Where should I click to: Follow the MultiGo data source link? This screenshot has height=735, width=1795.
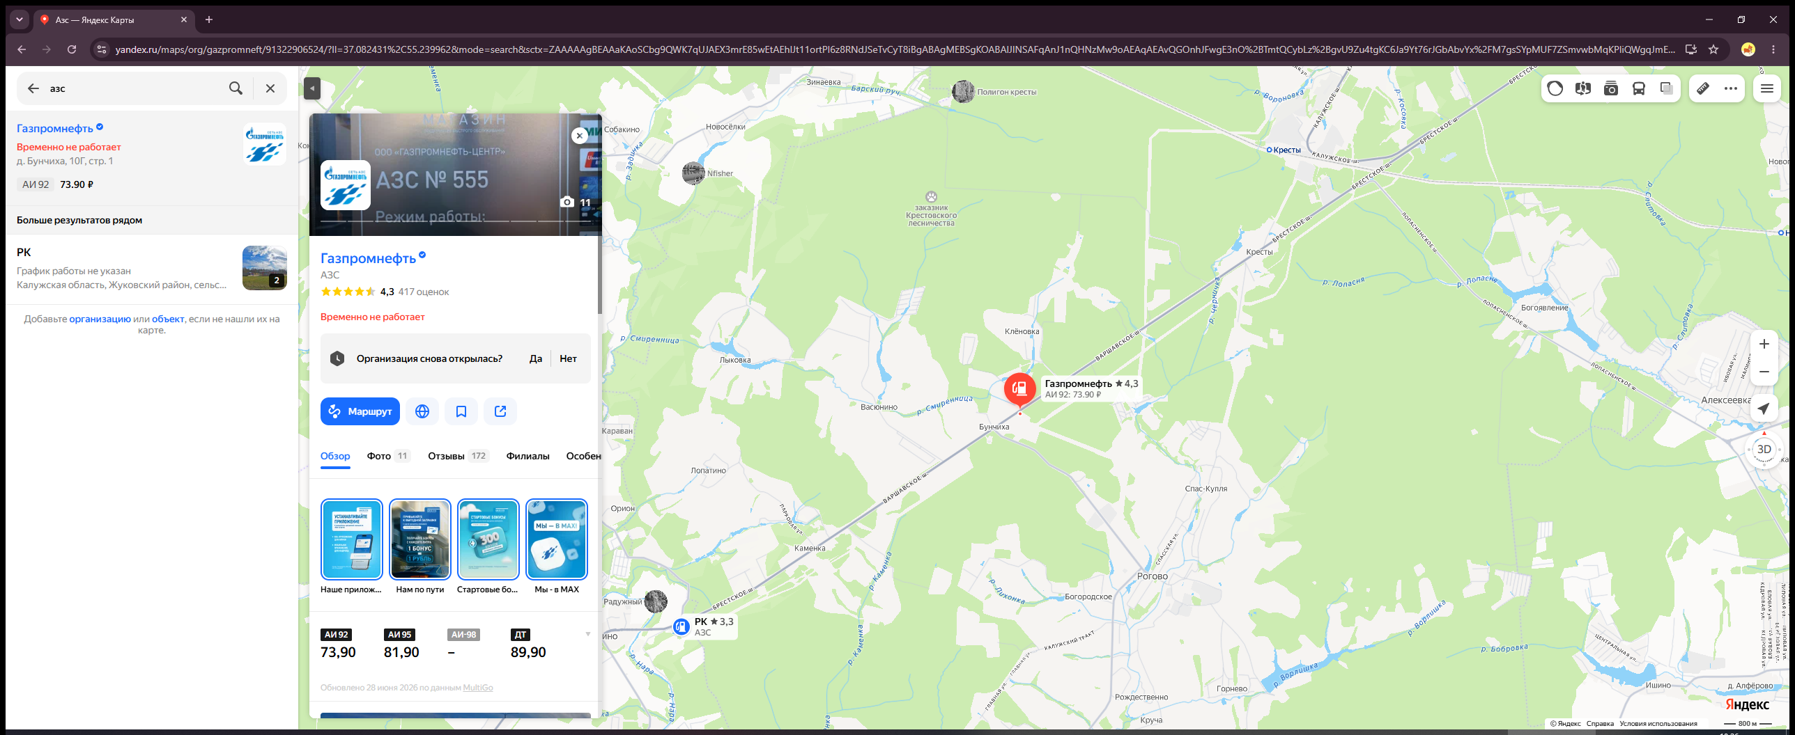[x=478, y=688]
